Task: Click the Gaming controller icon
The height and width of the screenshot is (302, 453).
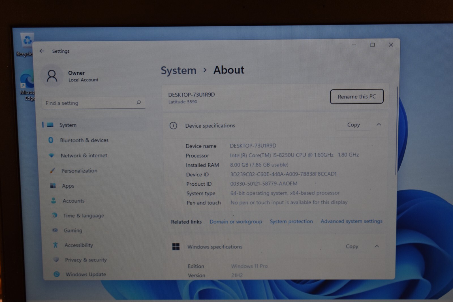Action: coord(55,230)
